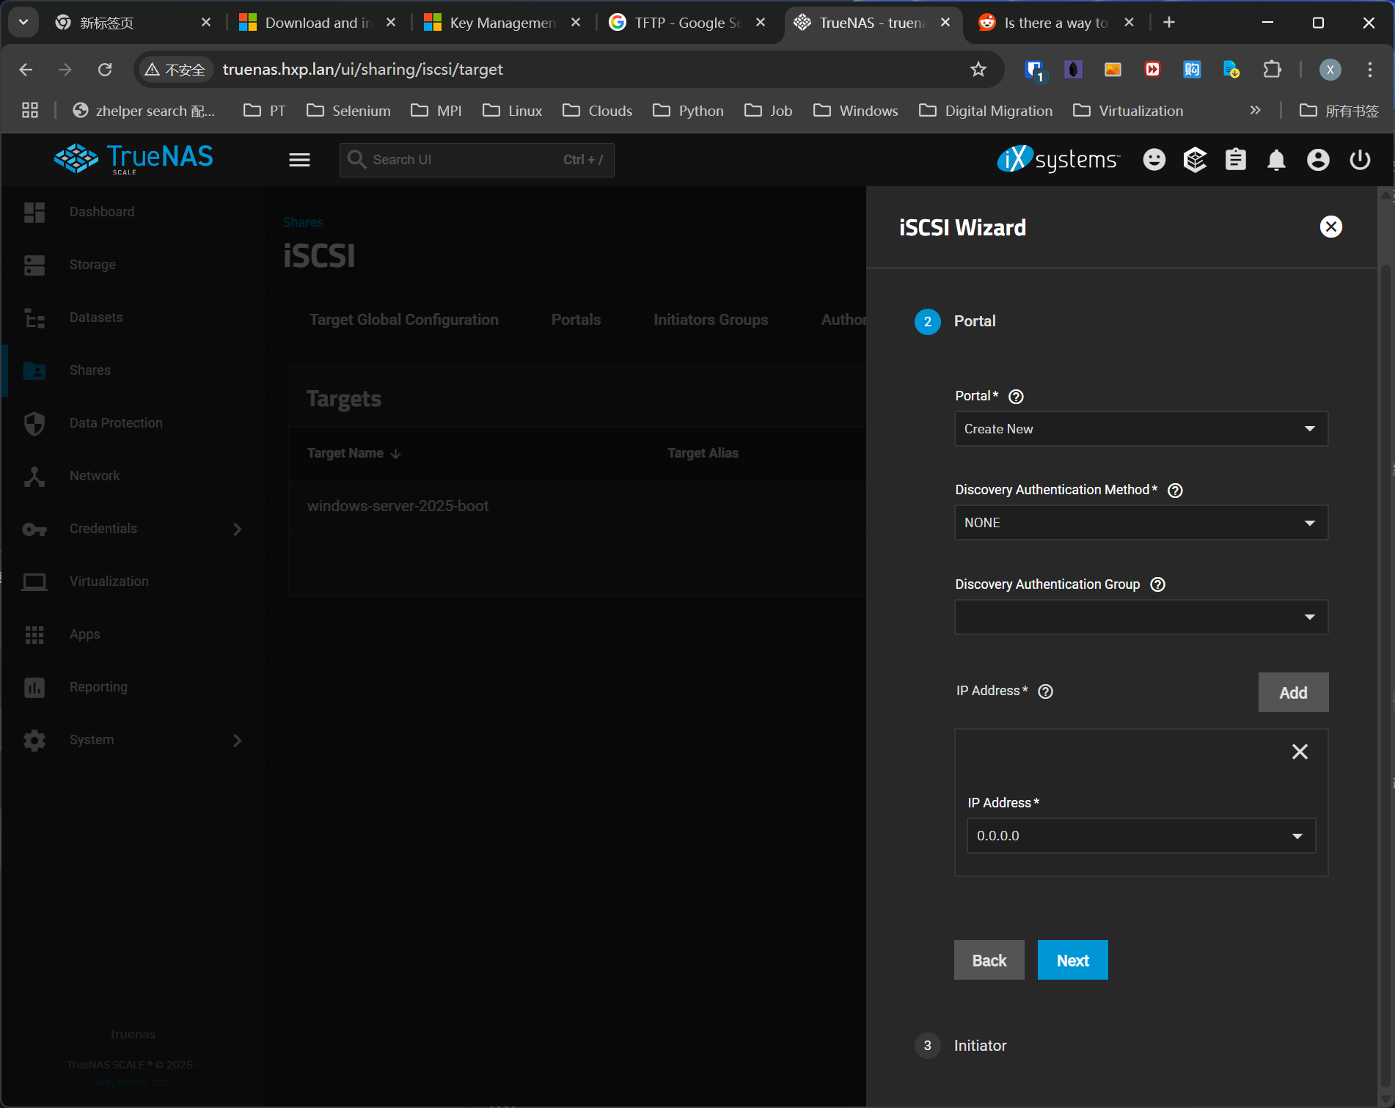This screenshot has height=1108, width=1395.
Task: Toggle the hamburger sidebar menu
Action: [x=299, y=160]
